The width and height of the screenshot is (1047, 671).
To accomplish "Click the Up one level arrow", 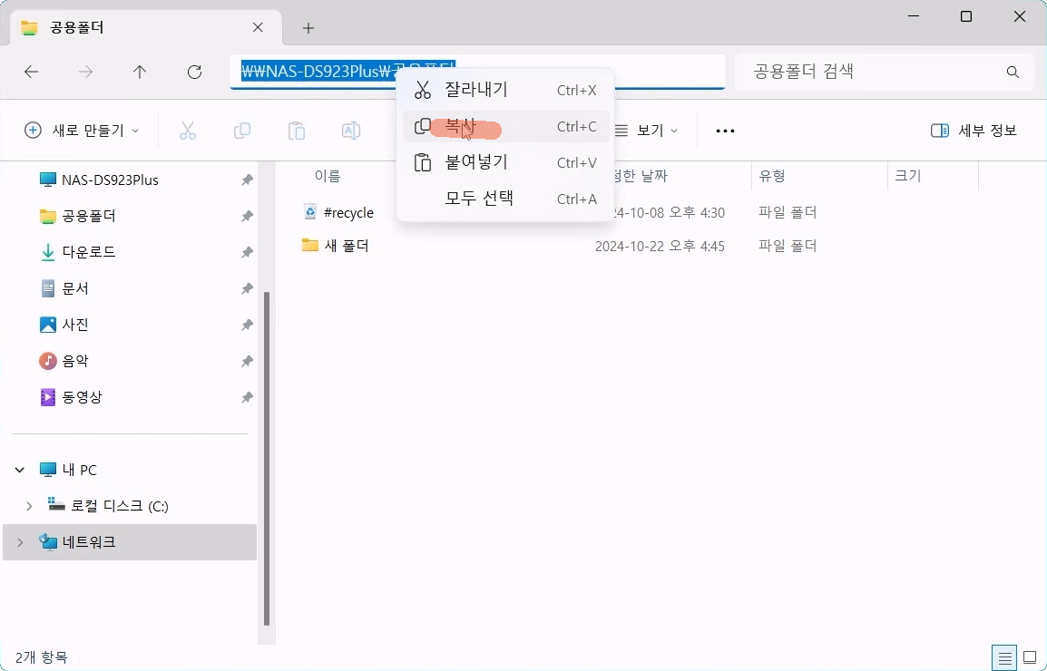I will pyautogui.click(x=140, y=72).
